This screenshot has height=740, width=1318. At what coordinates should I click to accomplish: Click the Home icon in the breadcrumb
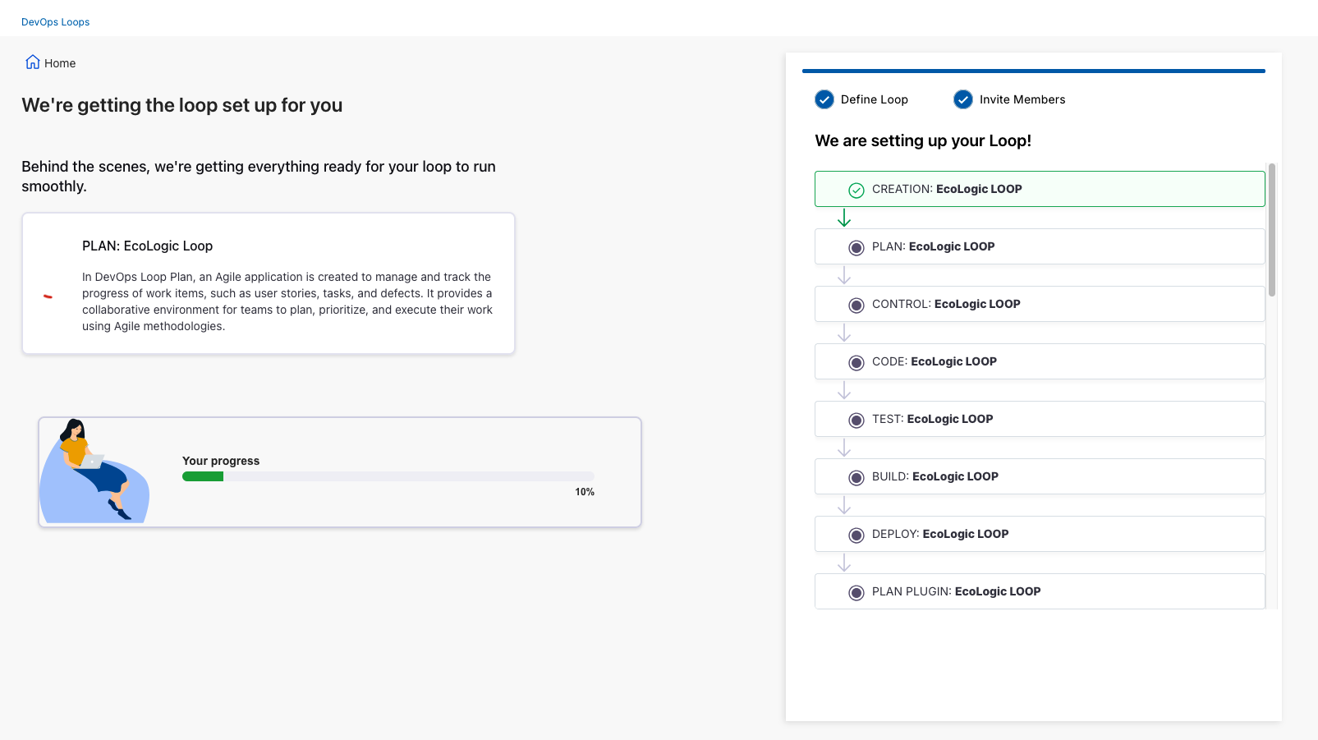[x=32, y=61]
